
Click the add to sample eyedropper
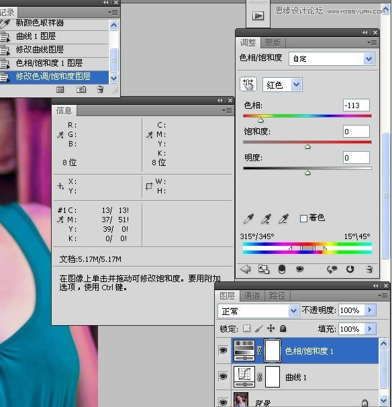[266, 218]
